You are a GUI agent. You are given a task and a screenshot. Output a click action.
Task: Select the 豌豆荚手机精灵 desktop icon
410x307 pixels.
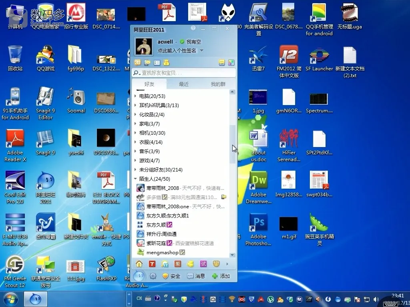[x=319, y=229]
